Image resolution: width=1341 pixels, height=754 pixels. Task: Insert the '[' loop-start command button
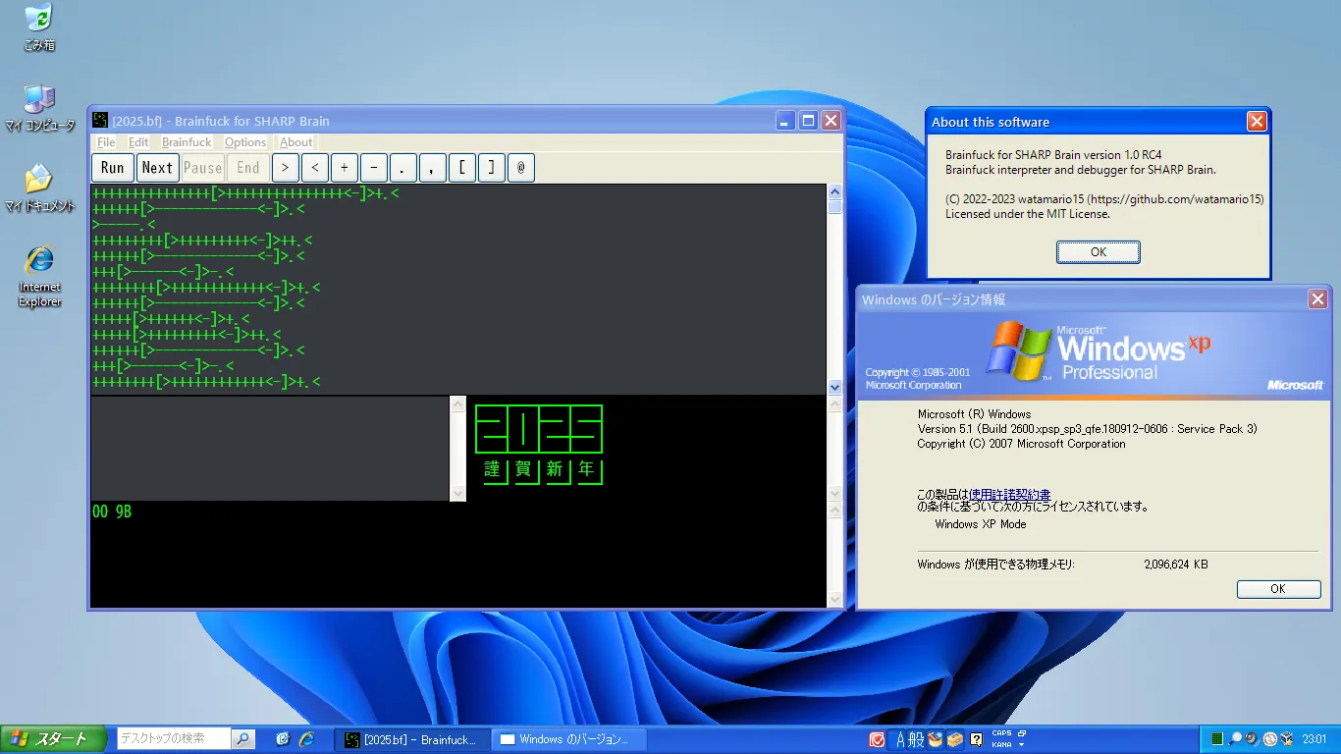click(x=462, y=168)
